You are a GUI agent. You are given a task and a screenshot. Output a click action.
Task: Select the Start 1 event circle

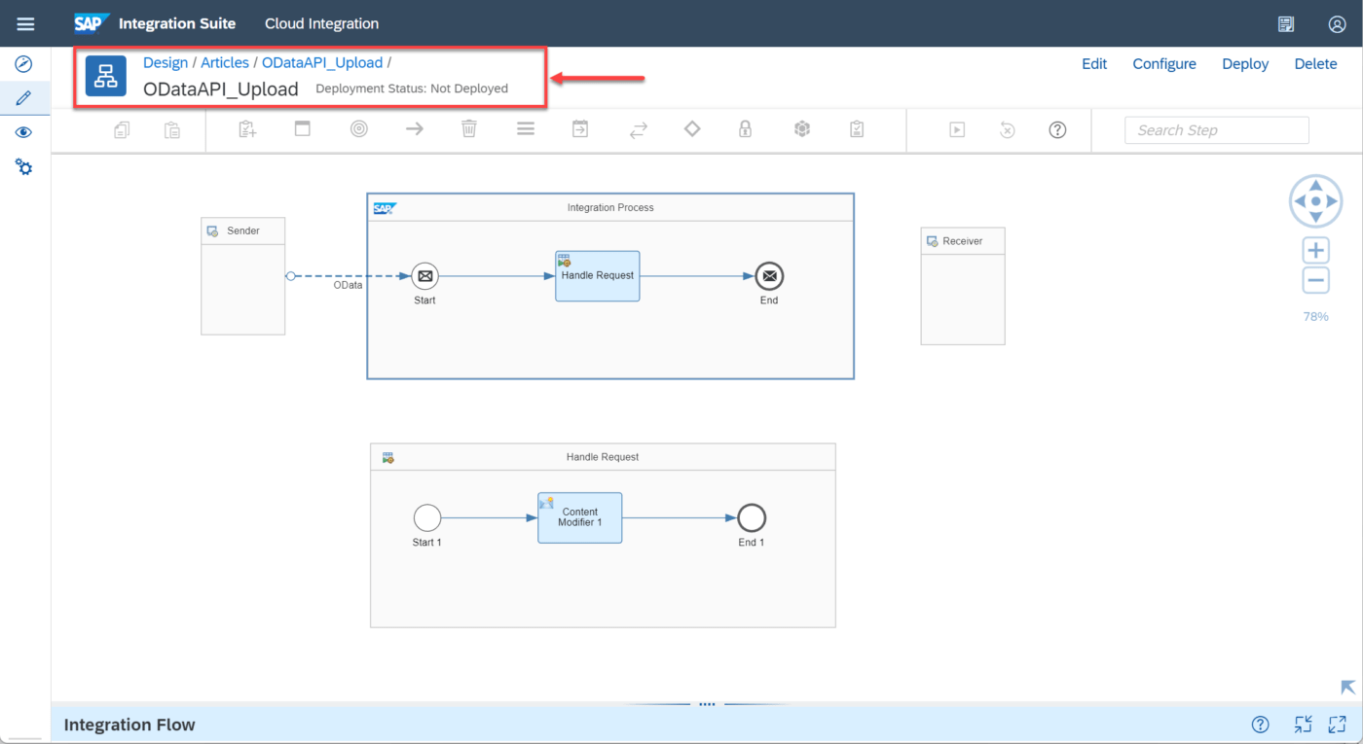tap(427, 517)
